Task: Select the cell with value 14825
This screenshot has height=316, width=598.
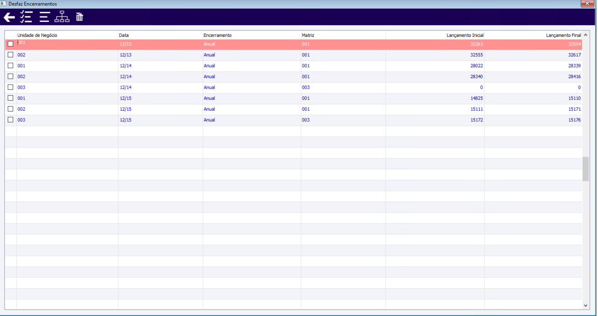Action: pyautogui.click(x=435, y=98)
